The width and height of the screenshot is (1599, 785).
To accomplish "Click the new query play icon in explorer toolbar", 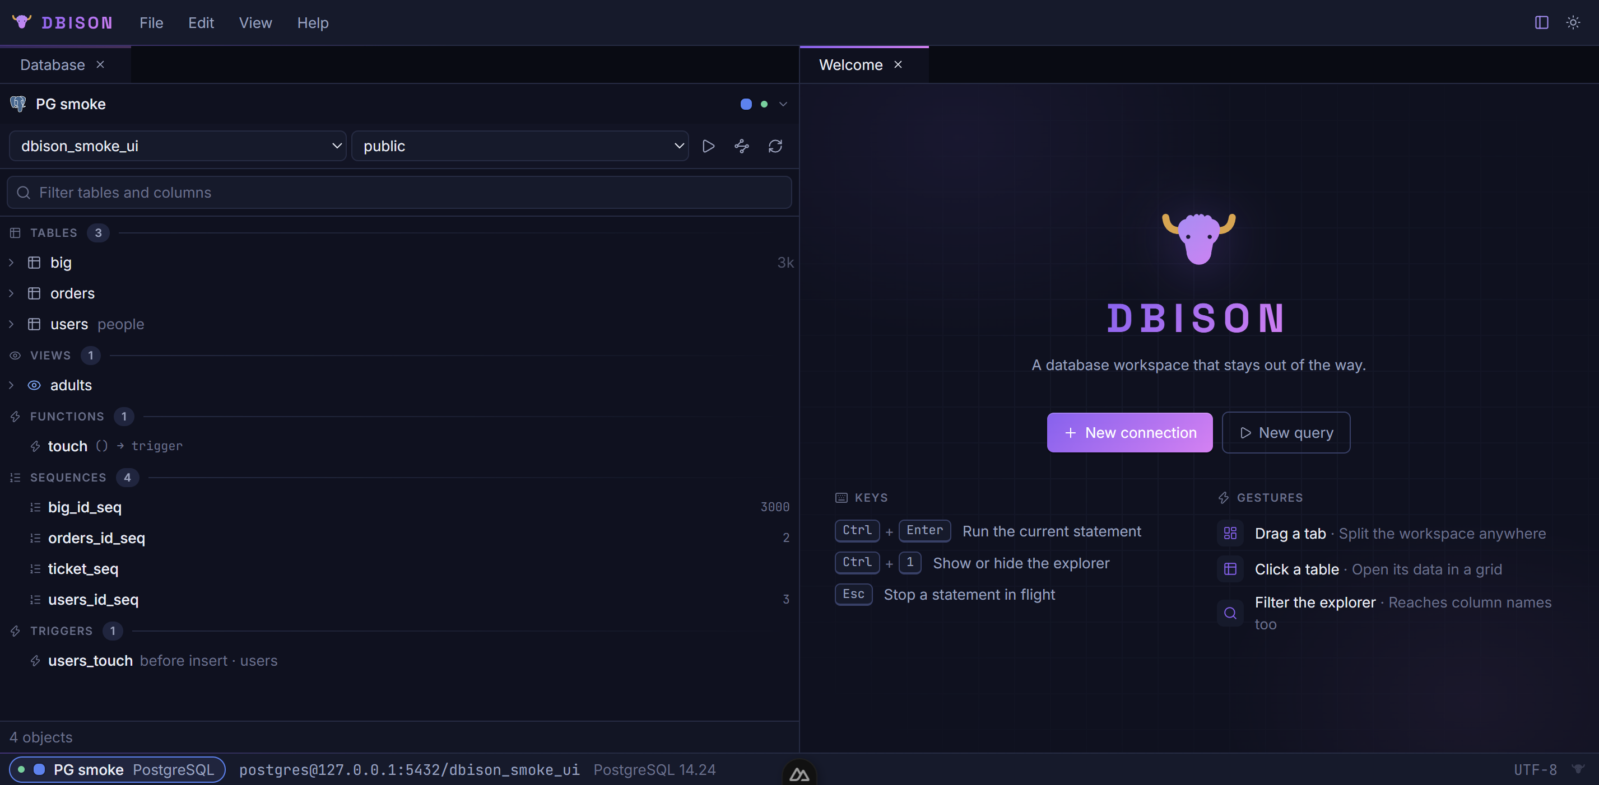I will 708,146.
